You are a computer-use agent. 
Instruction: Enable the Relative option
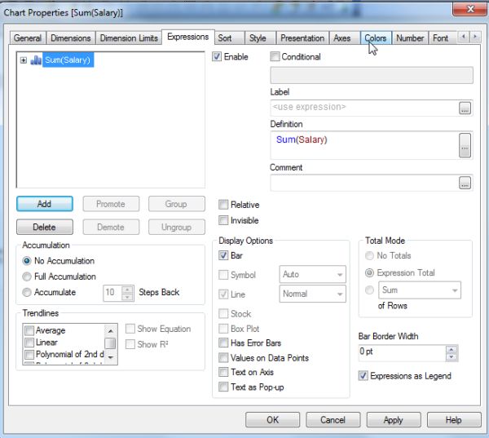coord(223,205)
